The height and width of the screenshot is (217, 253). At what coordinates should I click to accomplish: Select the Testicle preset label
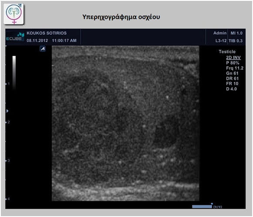coord(227,52)
